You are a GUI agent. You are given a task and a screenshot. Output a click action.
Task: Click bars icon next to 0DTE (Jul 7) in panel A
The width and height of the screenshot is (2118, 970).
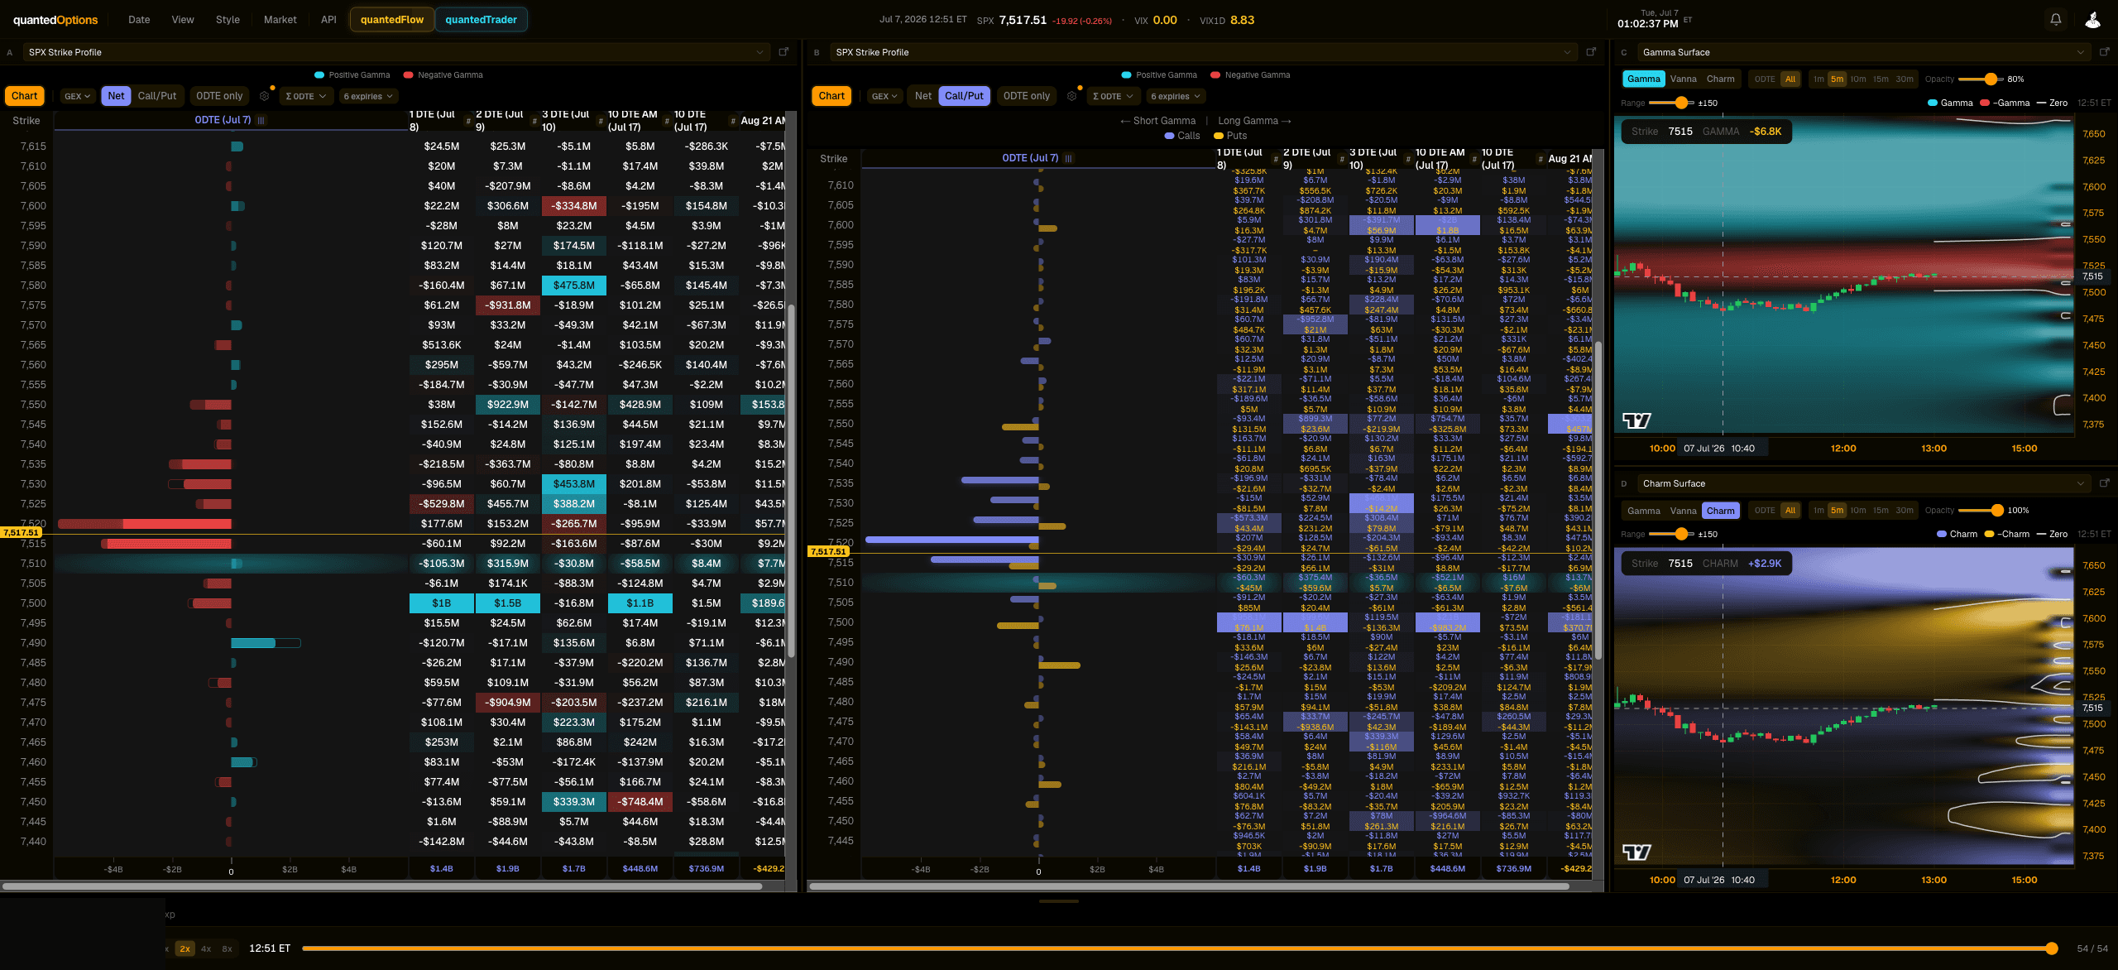tap(261, 120)
